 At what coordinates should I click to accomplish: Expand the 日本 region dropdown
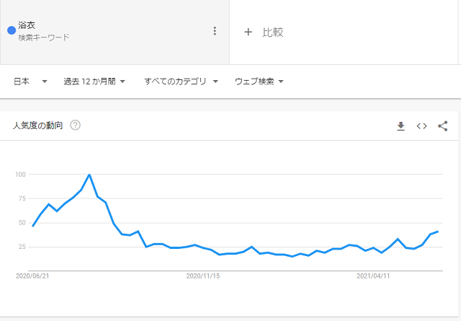30,82
